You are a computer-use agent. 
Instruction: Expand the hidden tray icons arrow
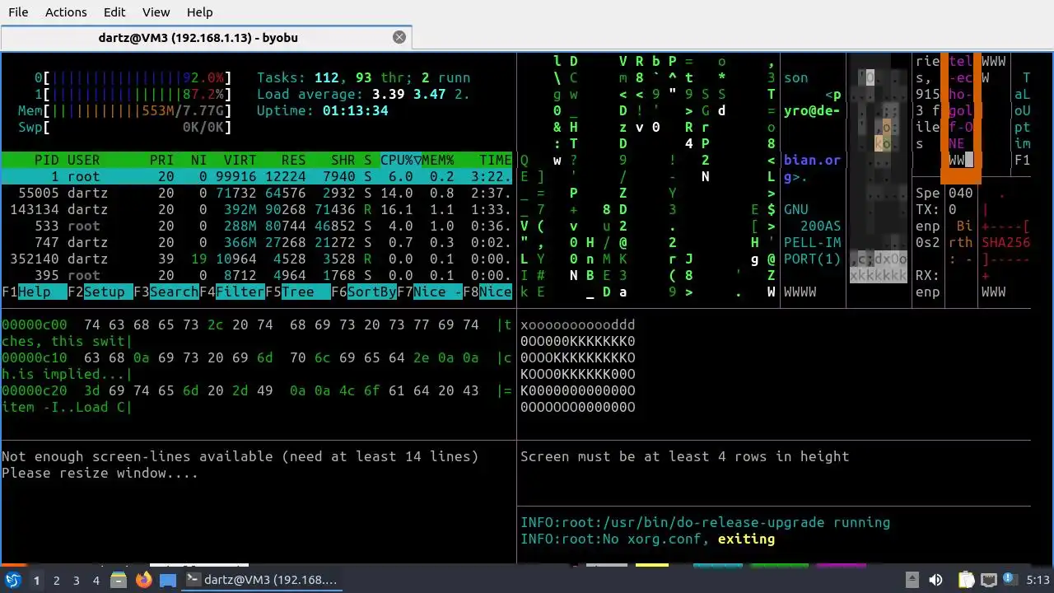pyautogui.click(x=912, y=580)
